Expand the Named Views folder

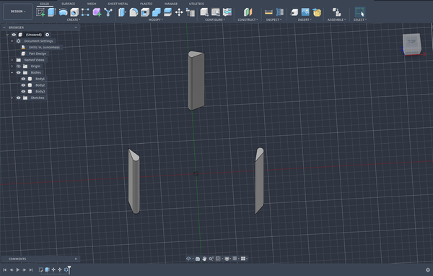point(12,60)
